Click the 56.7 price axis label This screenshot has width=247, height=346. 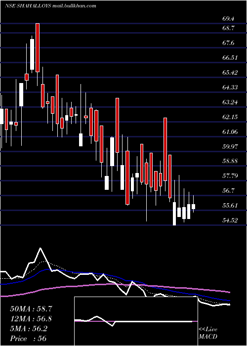click(x=228, y=190)
